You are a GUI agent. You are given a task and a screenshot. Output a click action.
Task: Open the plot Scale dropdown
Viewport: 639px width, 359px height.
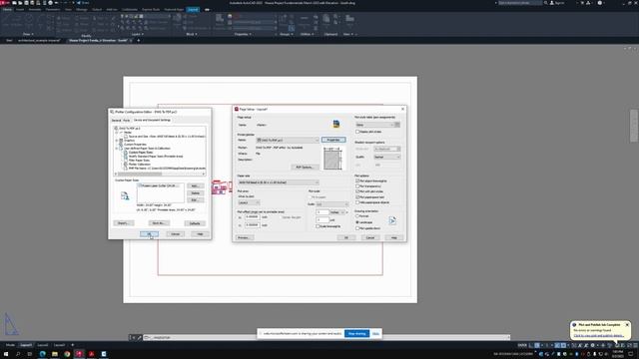click(x=332, y=204)
